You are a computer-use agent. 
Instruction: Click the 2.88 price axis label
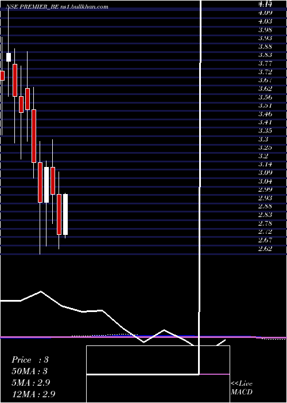pyautogui.click(x=265, y=206)
